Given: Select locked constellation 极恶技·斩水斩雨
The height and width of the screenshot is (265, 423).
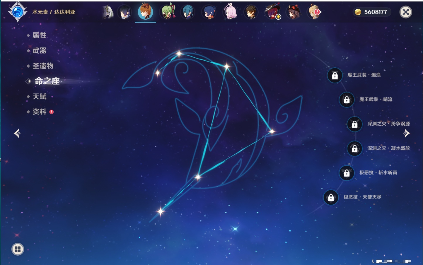Looking at the screenshot, I should [x=347, y=173].
